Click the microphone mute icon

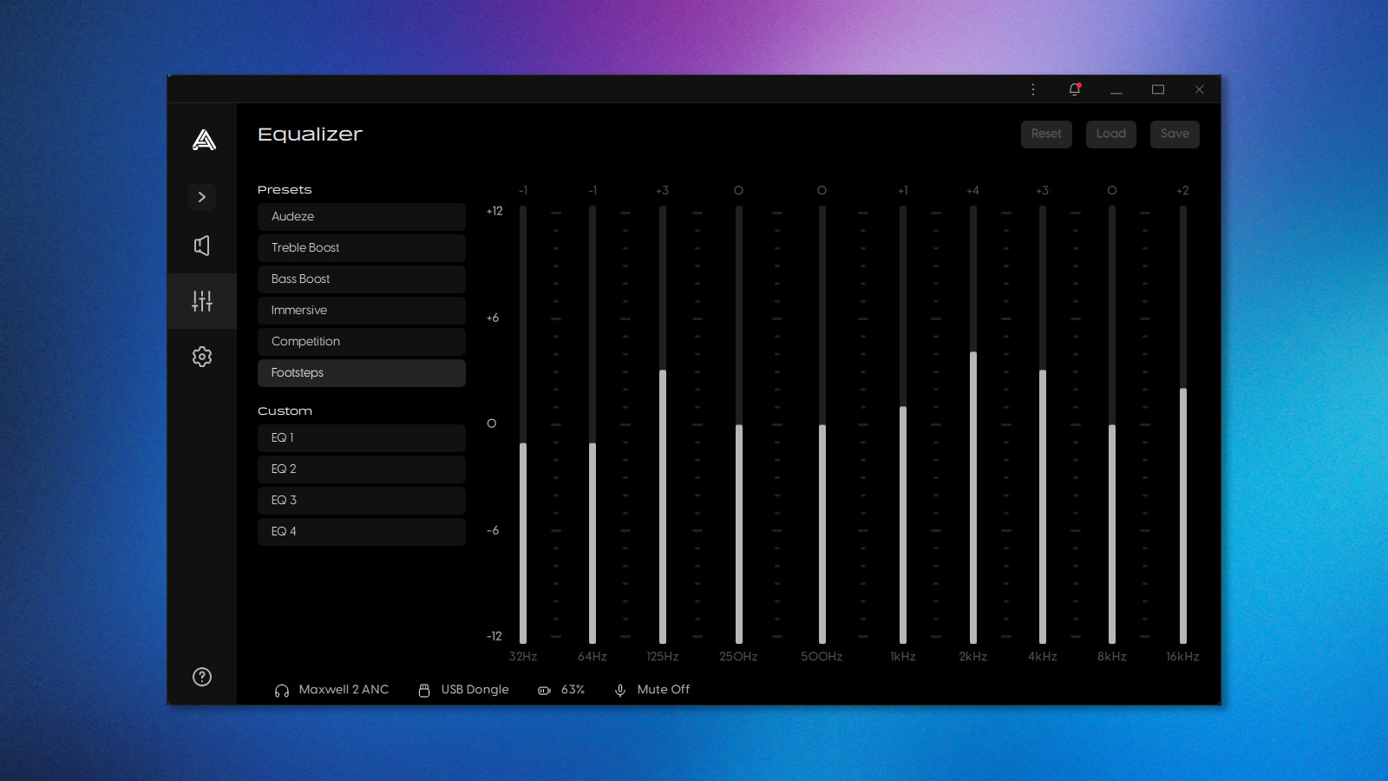point(620,691)
